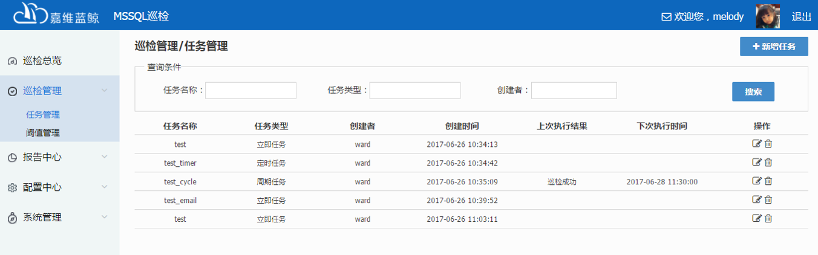
Task: Edit the test_cycle task with pencil icon
Action: (x=756, y=181)
